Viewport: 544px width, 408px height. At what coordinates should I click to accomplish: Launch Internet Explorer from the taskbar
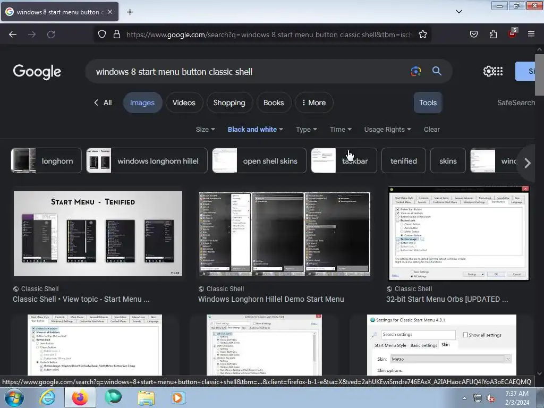click(47, 397)
